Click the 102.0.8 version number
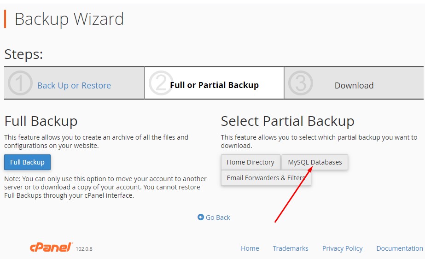This screenshot has height=259, width=425. pyautogui.click(x=84, y=249)
